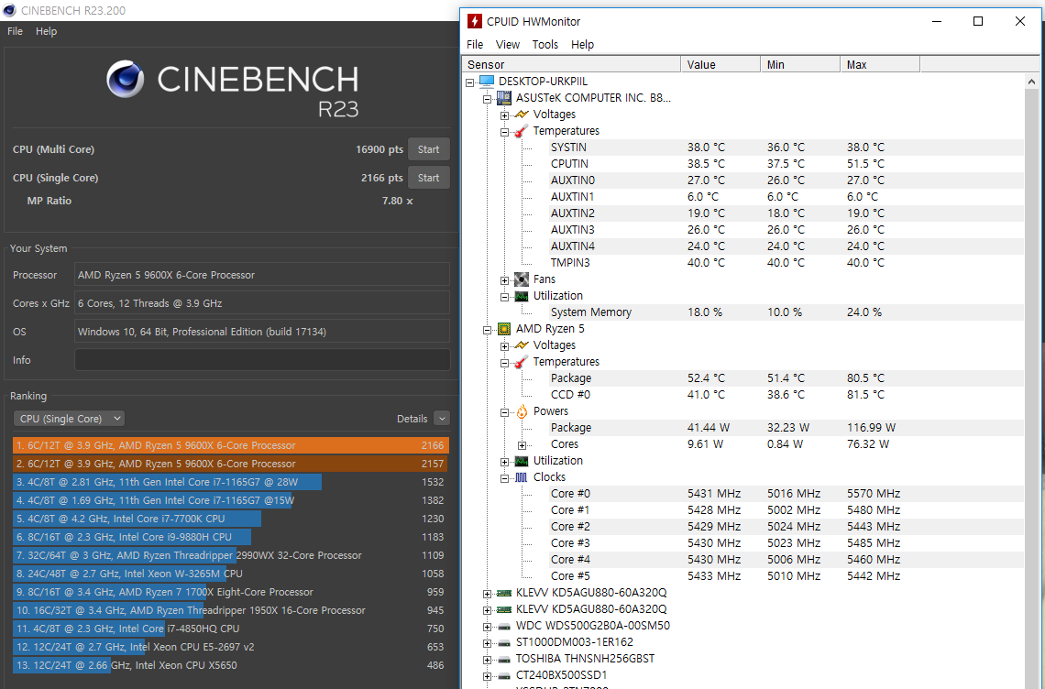Image resolution: width=1045 pixels, height=689 pixels.
Task: Start the CPU Single Core test
Action: coord(428,178)
